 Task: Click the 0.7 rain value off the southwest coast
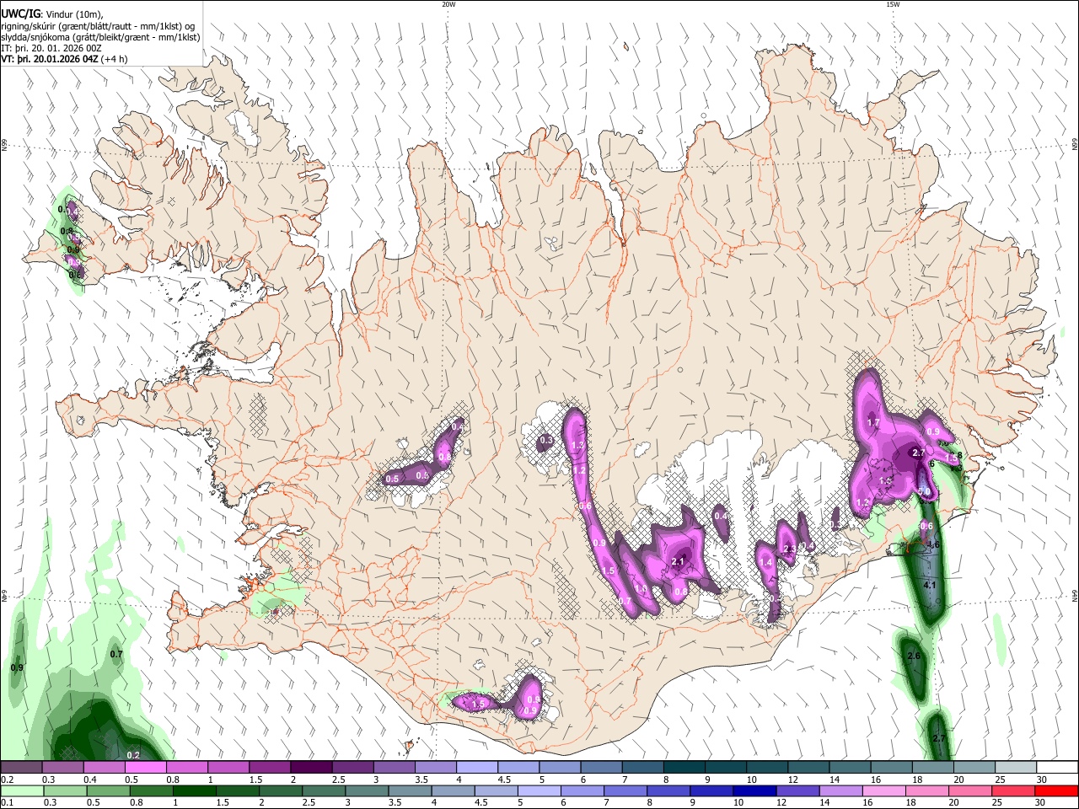point(116,654)
